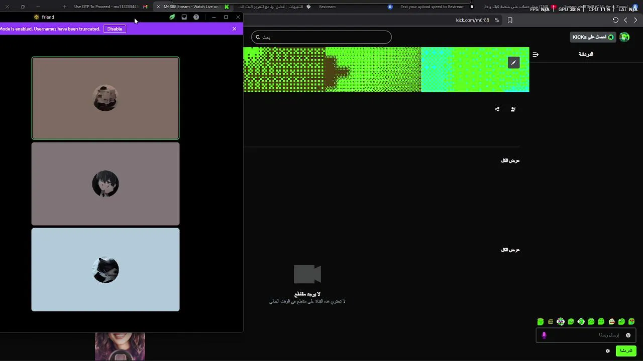Screen dimensions: 643x361
Task: Click the chat message input field
Action: click(x=586, y=335)
